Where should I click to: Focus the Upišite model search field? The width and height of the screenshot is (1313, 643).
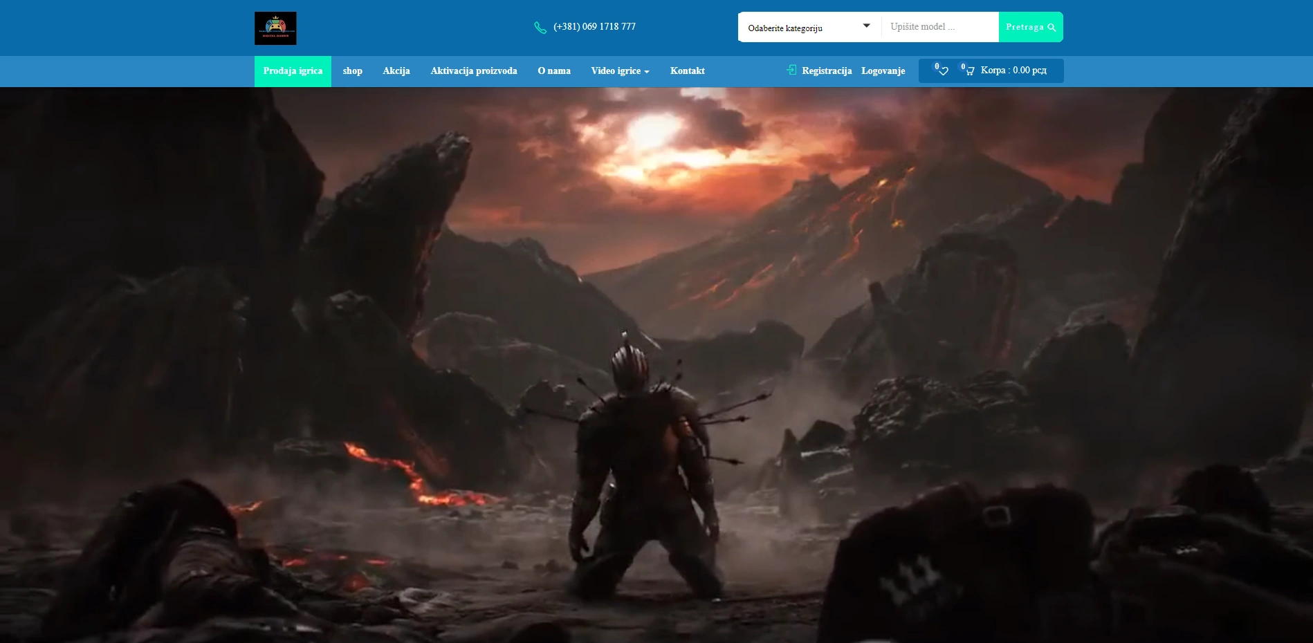(x=939, y=27)
